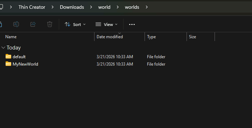Open Date modified column filter arrow
This screenshot has width=252, height=128.
pyautogui.click(x=119, y=33)
